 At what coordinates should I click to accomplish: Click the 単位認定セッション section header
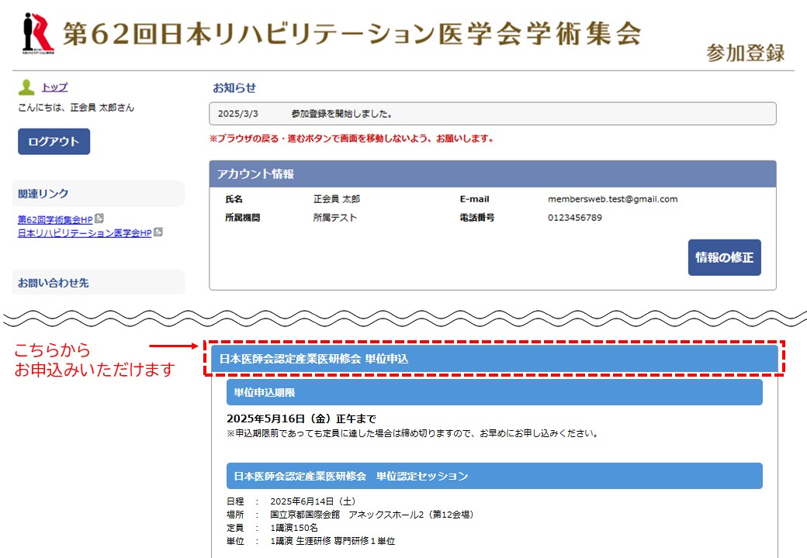tap(494, 476)
